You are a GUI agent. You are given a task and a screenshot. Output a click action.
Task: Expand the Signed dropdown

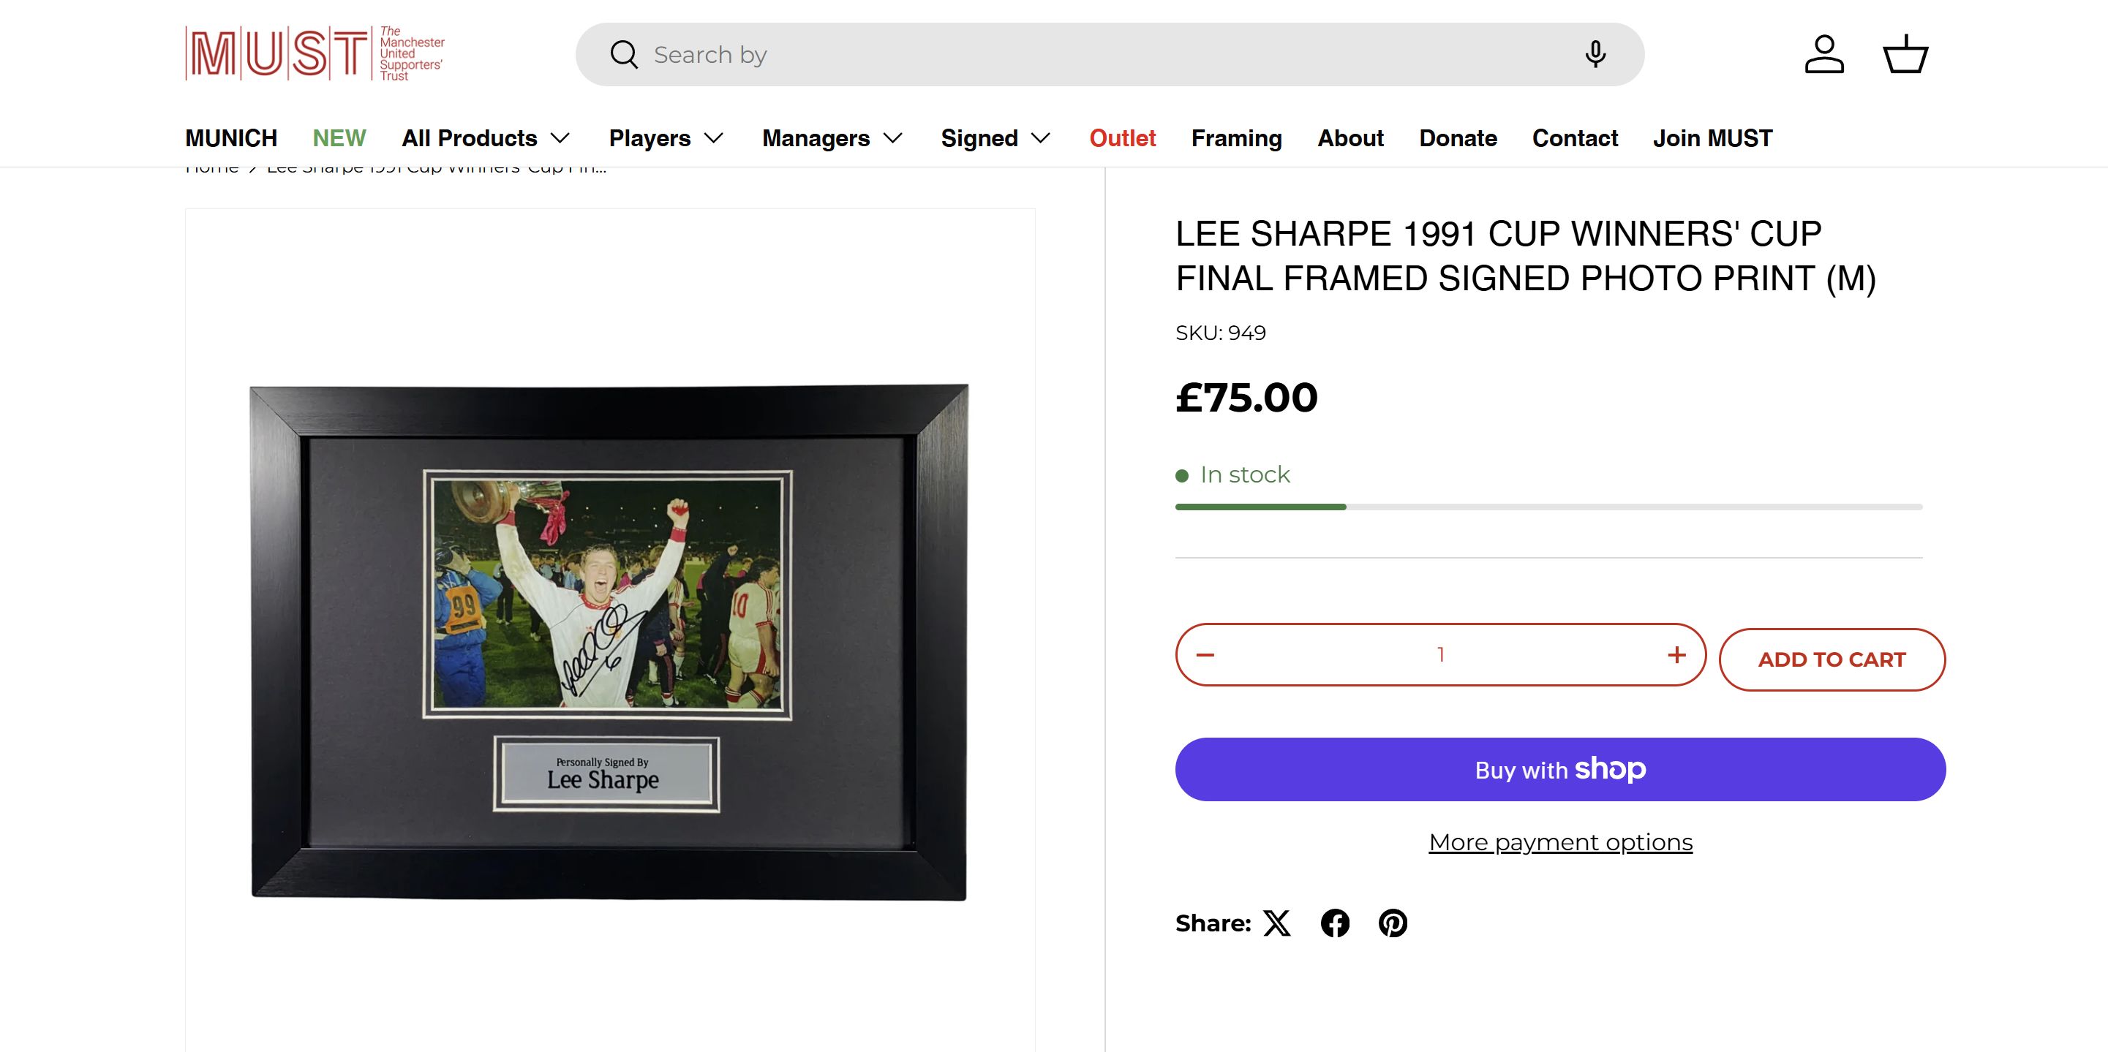(995, 138)
